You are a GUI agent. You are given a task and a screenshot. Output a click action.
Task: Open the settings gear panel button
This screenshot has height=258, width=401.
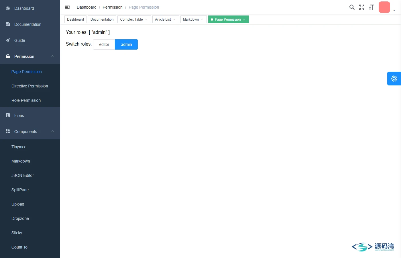(x=394, y=79)
